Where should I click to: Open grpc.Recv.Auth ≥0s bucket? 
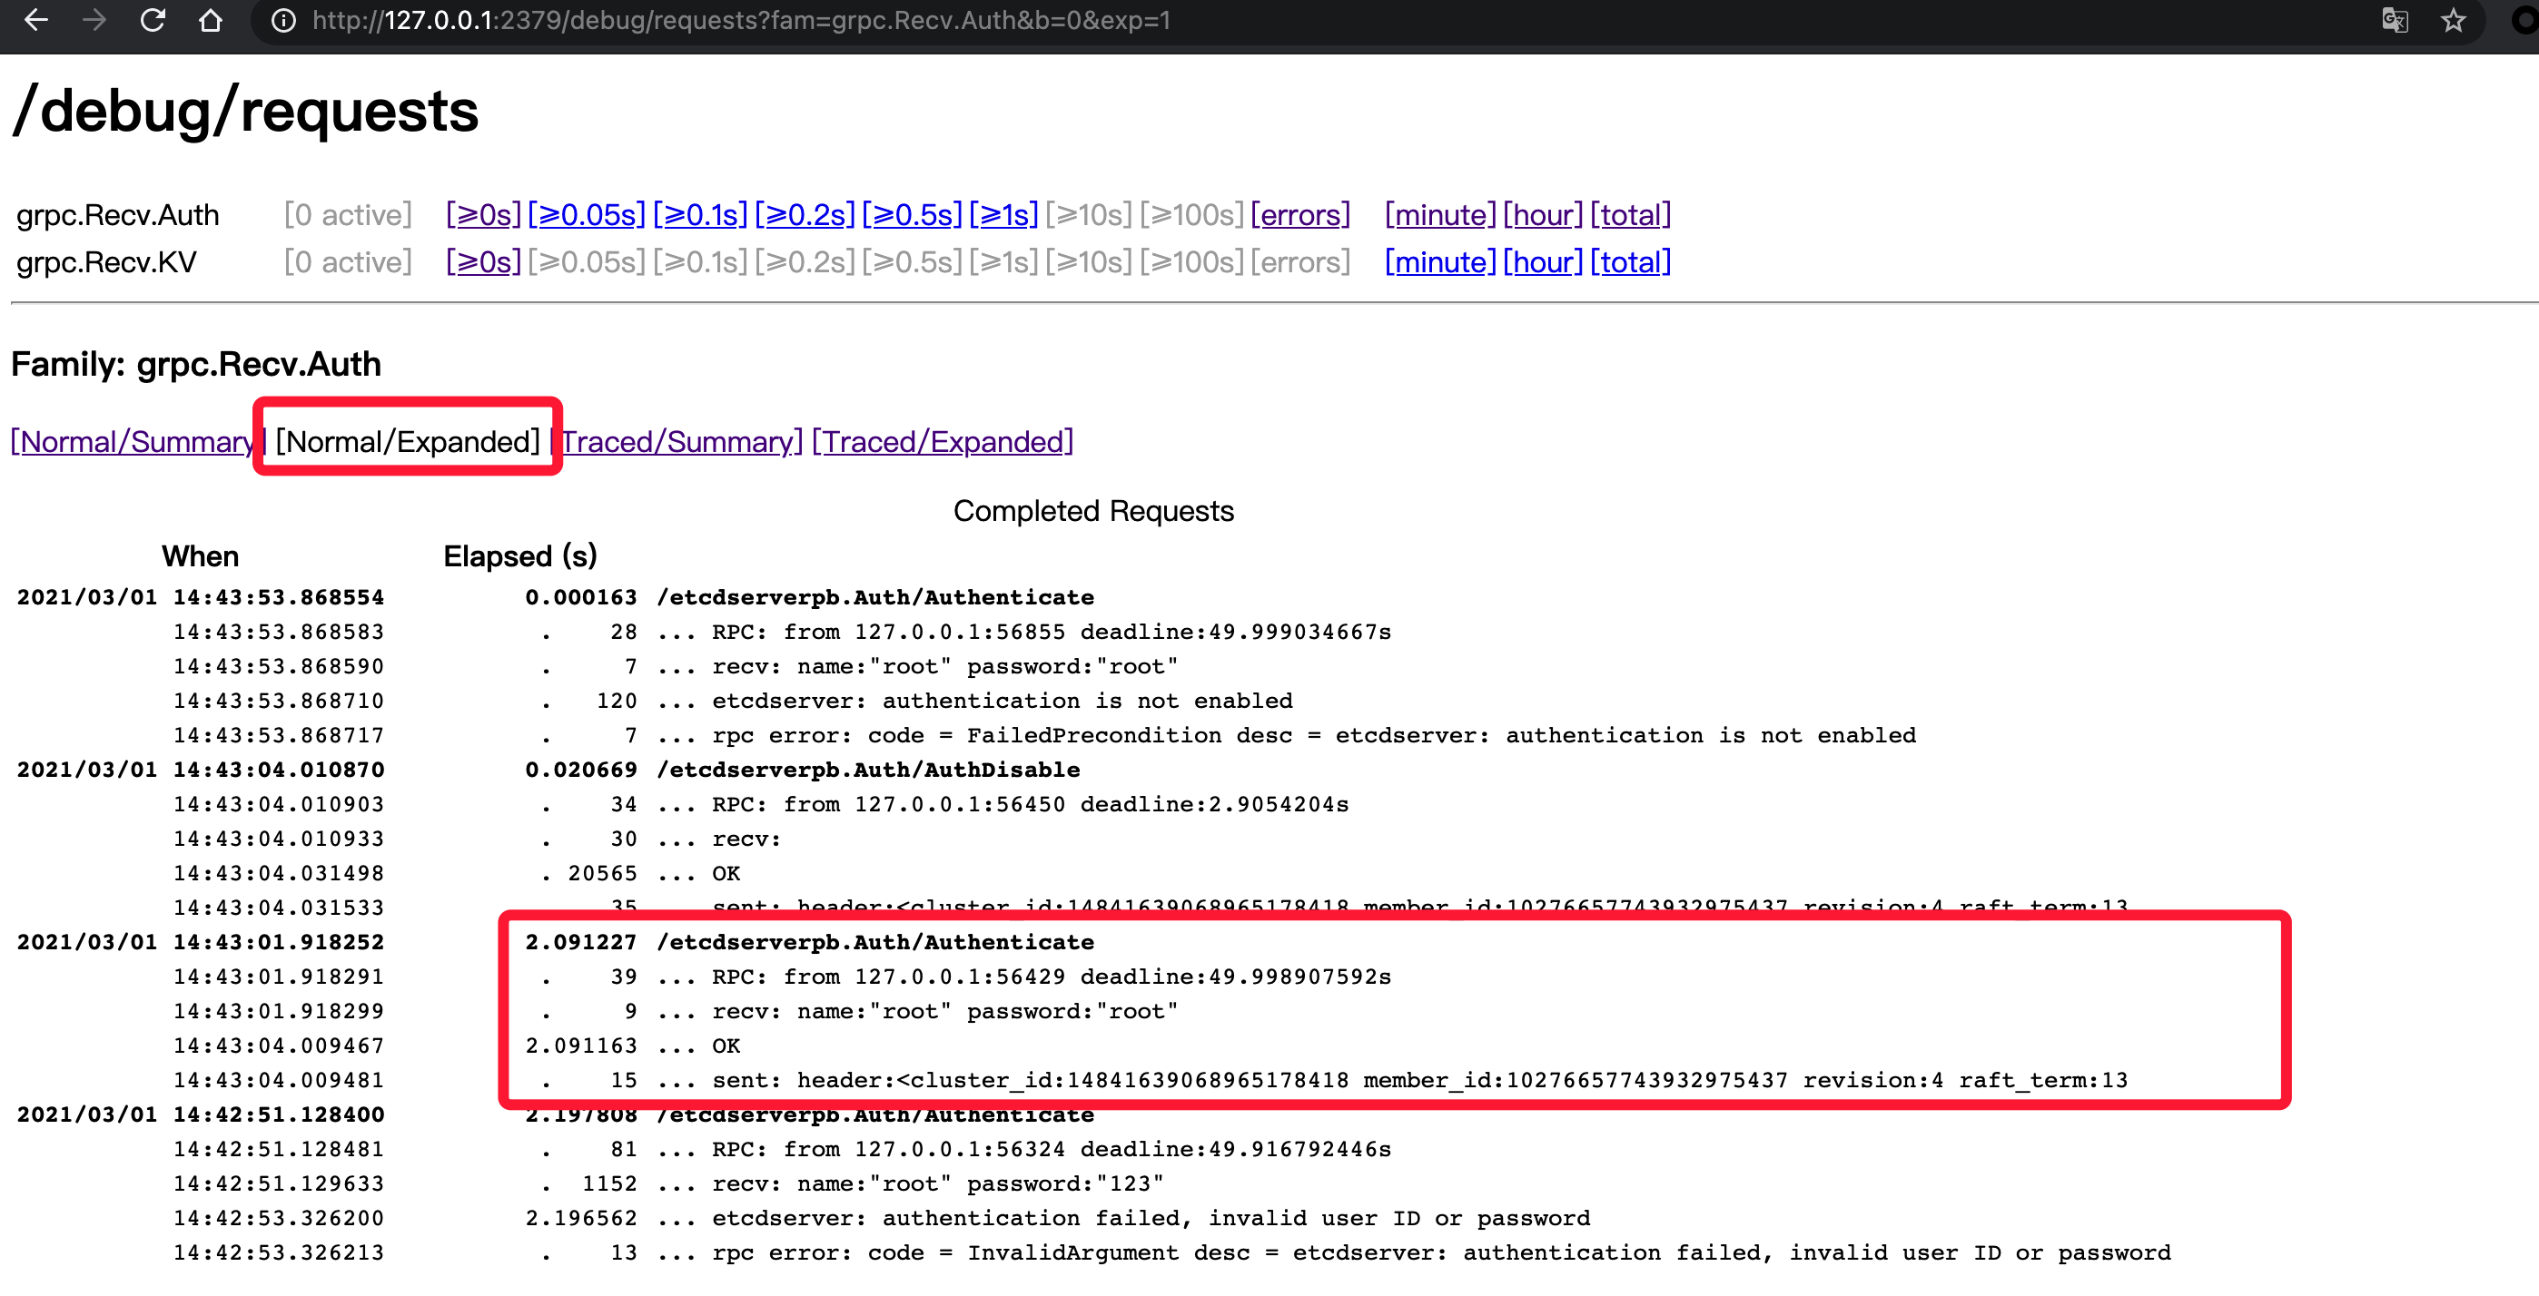[483, 215]
